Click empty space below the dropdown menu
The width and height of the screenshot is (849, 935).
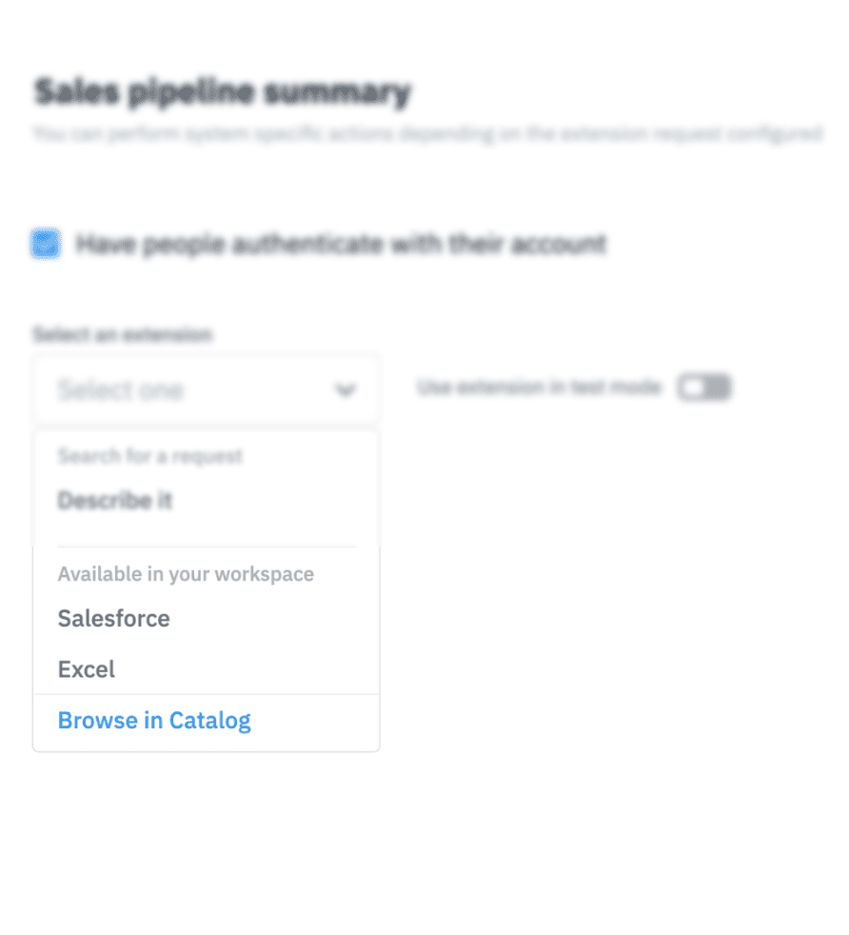click(206, 838)
